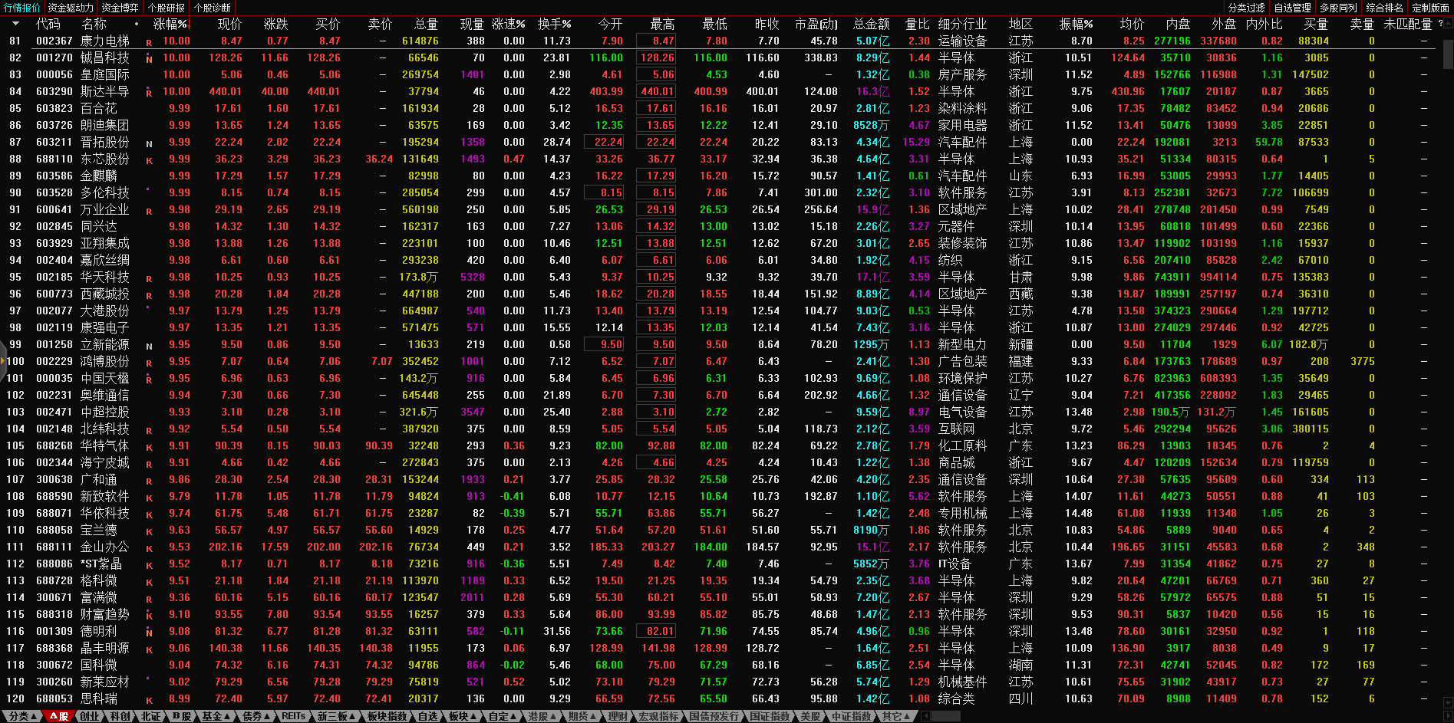Select the 科创 bottom tab
This screenshot has width=1454, height=723.
[x=120, y=716]
